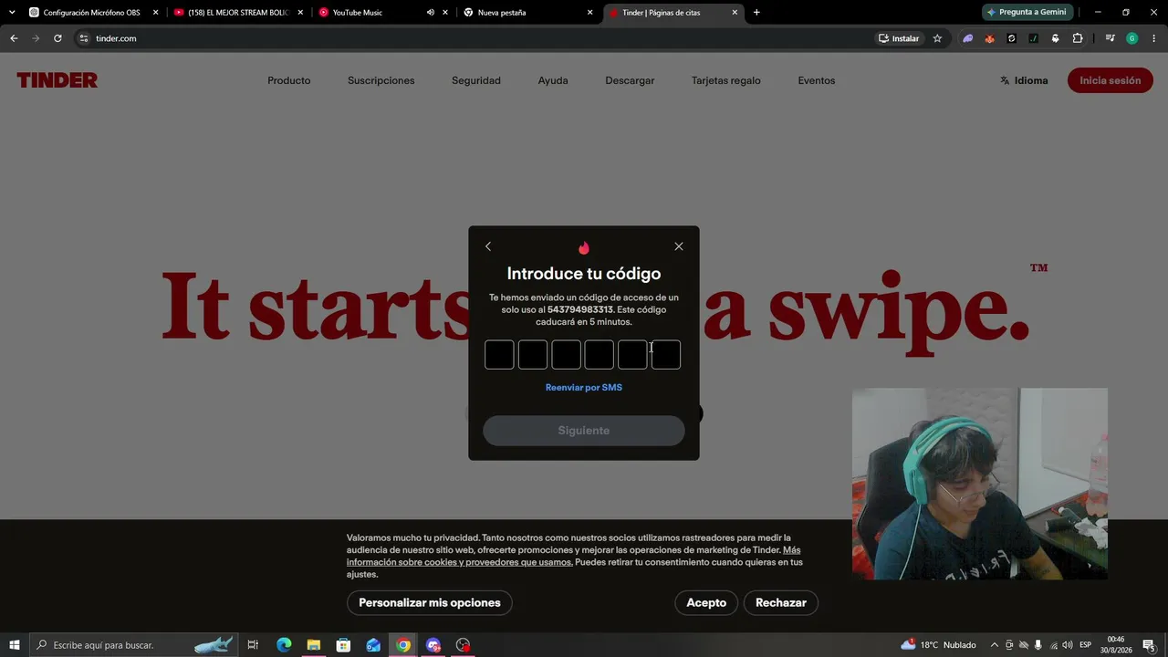Click the fifth code digit box
The image size is (1168, 657).
pyautogui.click(x=632, y=355)
